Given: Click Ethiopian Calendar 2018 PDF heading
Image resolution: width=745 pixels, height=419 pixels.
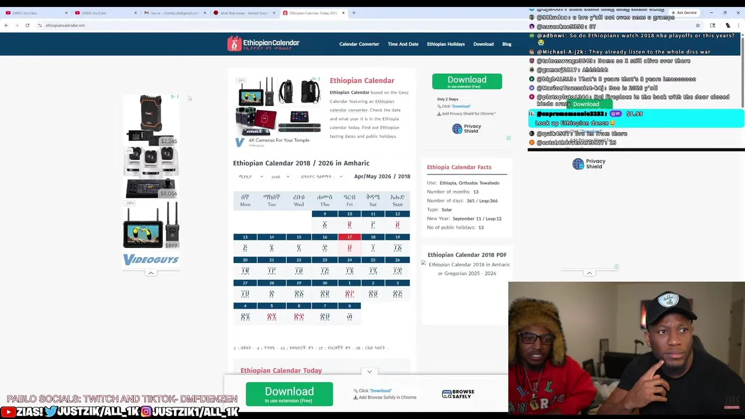Looking at the screenshot, I should click(467, 255).
